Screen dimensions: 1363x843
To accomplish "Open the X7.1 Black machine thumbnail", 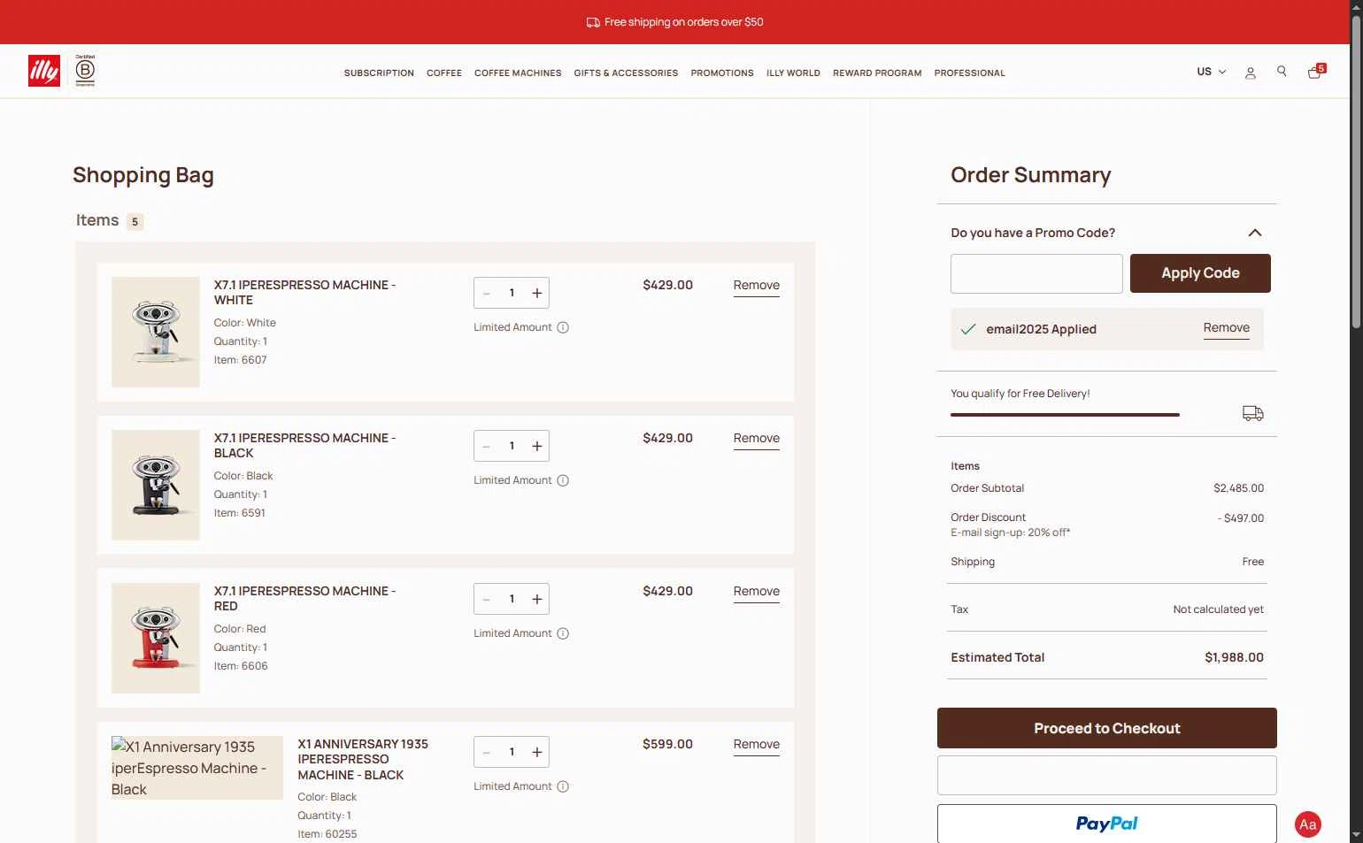I will click(x=156, y=485).
